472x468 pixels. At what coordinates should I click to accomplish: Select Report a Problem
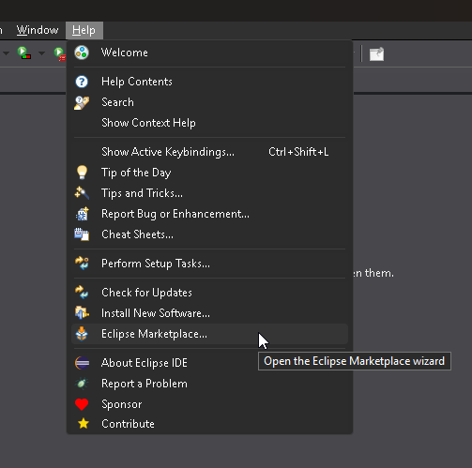(209, 384)
